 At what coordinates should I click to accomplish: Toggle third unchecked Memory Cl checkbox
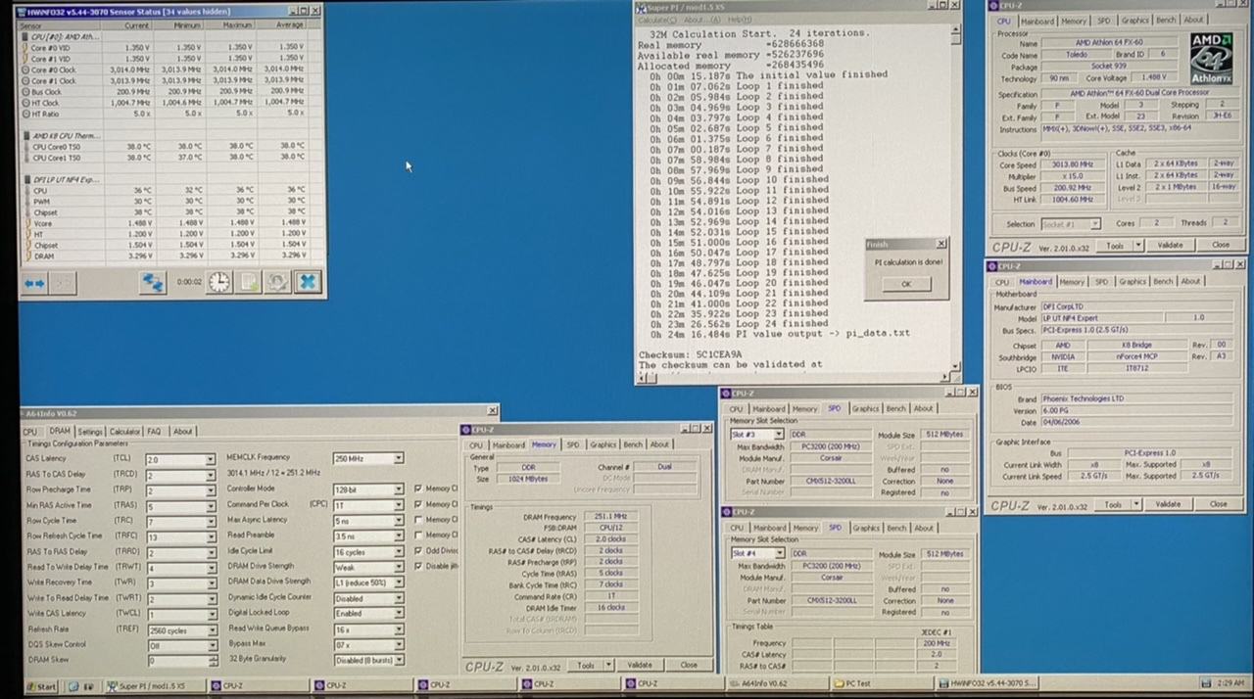click(418, 520)
